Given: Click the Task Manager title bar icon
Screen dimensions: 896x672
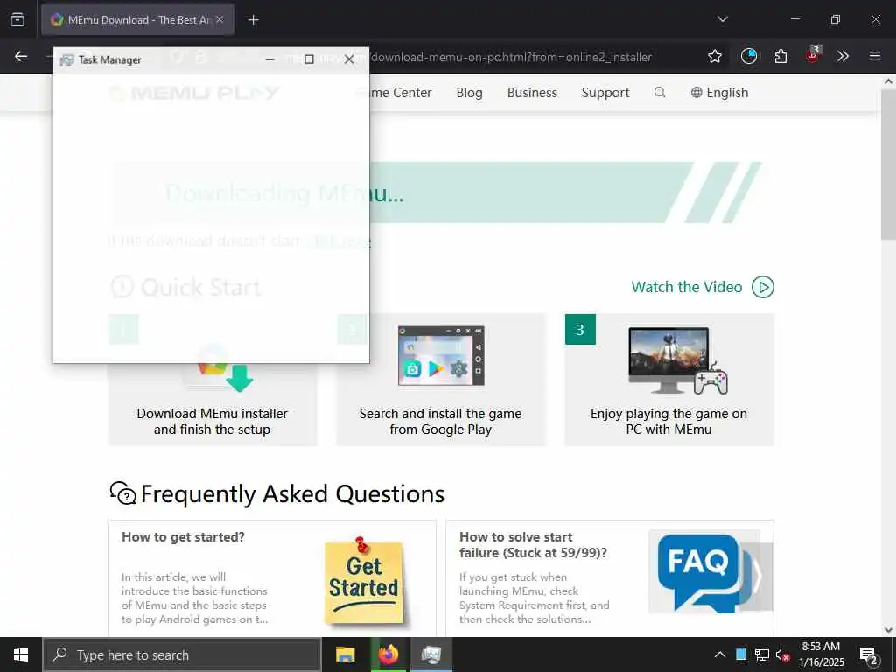Looking at the screenshot, I should [66, 60].
